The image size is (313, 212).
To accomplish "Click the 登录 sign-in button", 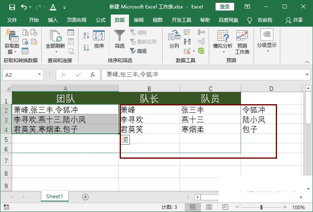I will [225, 7].
